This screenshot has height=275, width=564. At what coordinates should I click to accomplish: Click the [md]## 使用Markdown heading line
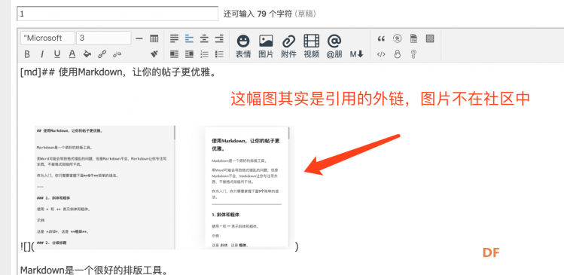pyautogui.click(x=118, y=73)
